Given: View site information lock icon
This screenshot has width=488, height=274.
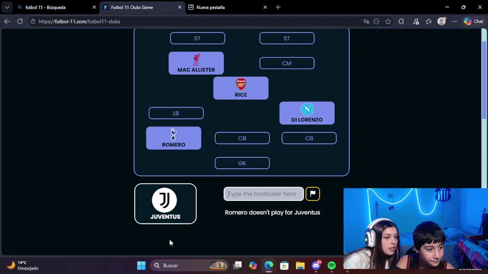Looking at the screenshot, I should [33, 21].
